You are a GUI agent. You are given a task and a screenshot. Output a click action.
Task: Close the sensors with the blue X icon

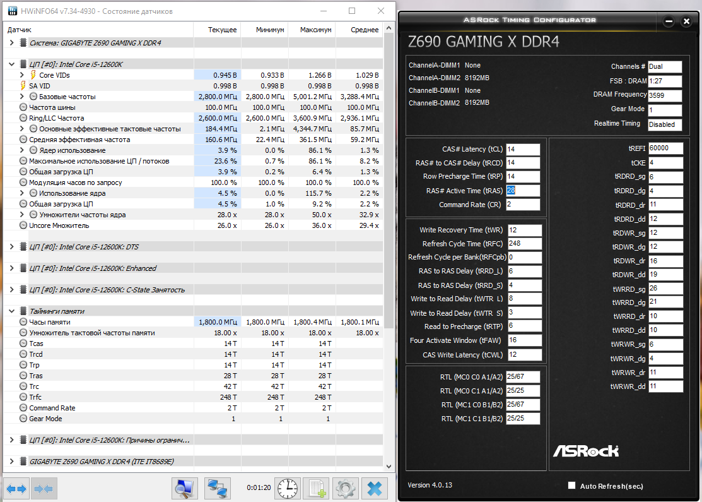(375, 489)
